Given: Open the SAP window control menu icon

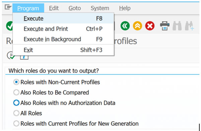Looking at the screenshot, I should point(8,7).
